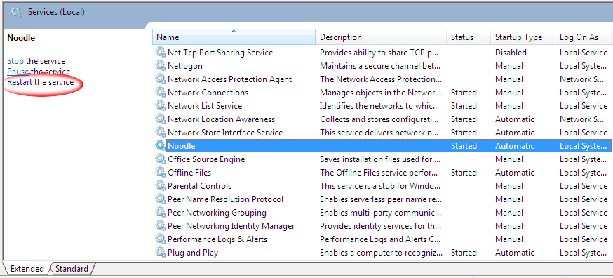
Task: Sort by the Name column header
Action: [234, 37]
